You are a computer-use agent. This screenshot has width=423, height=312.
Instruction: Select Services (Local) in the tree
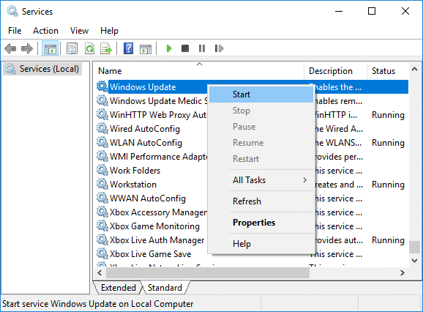coord(42,69)
